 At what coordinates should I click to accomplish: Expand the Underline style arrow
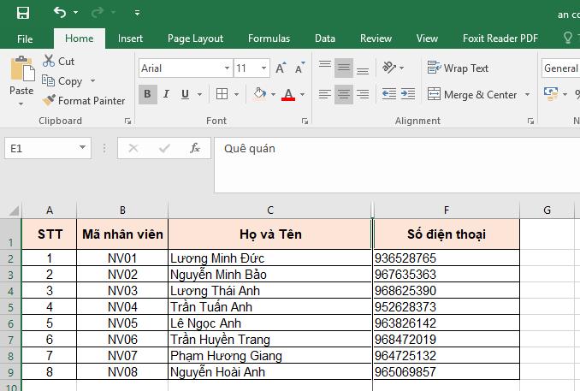(x=199, y=95)
